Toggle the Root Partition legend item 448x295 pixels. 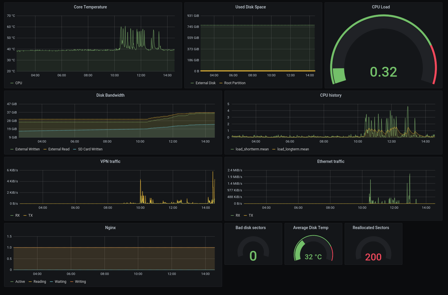point(234,83)
